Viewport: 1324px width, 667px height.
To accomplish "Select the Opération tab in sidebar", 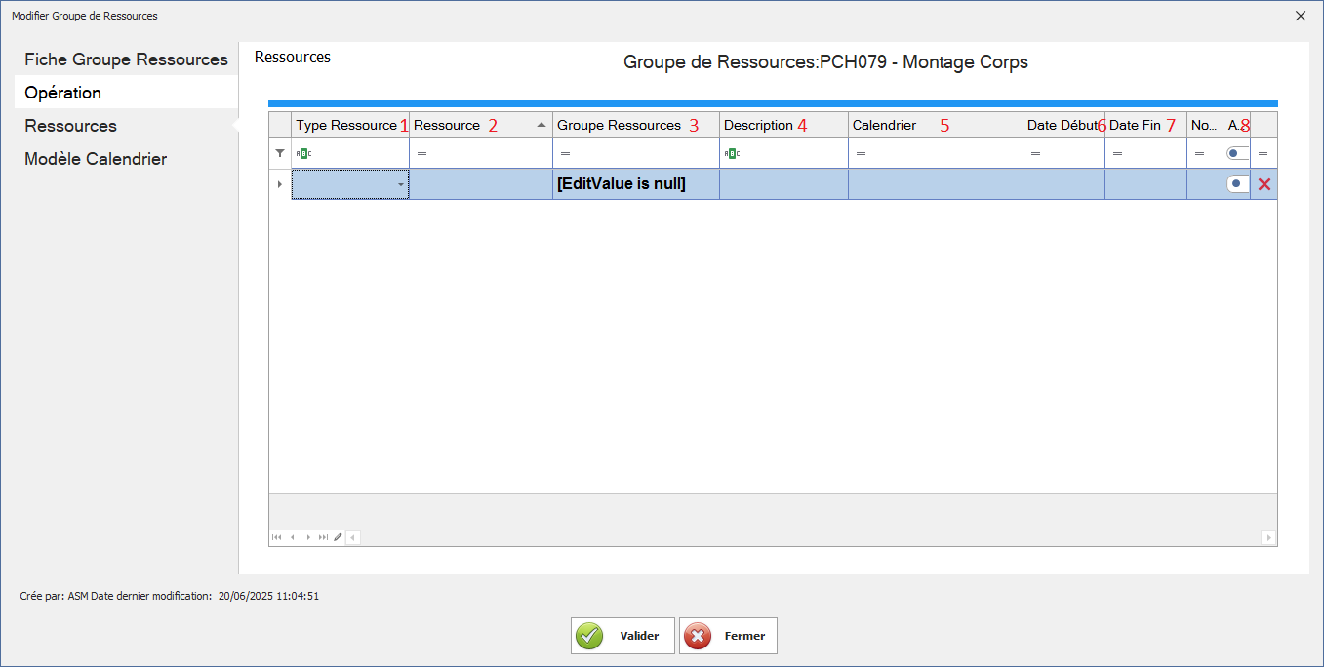I will click(63, 93).
